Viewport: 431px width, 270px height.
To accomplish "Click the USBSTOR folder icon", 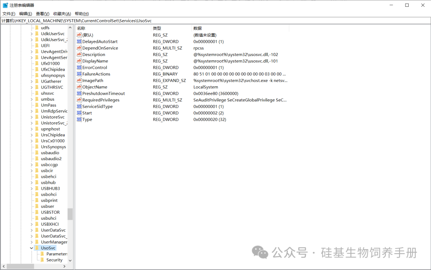I will coord(37,212).
